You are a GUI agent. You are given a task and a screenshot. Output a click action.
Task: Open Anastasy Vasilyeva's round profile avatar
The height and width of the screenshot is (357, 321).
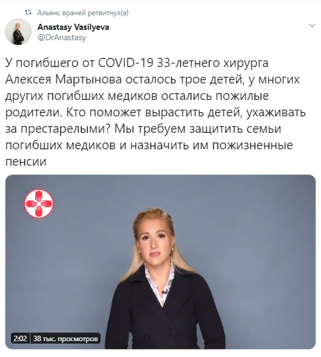click(x=18, y=32)
